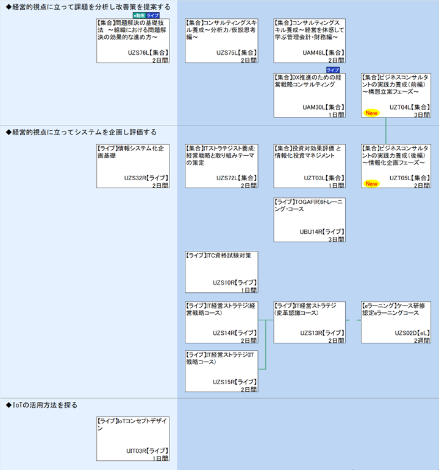Click the ライブ badge above the UAM30L course

(x=333, y=70)
